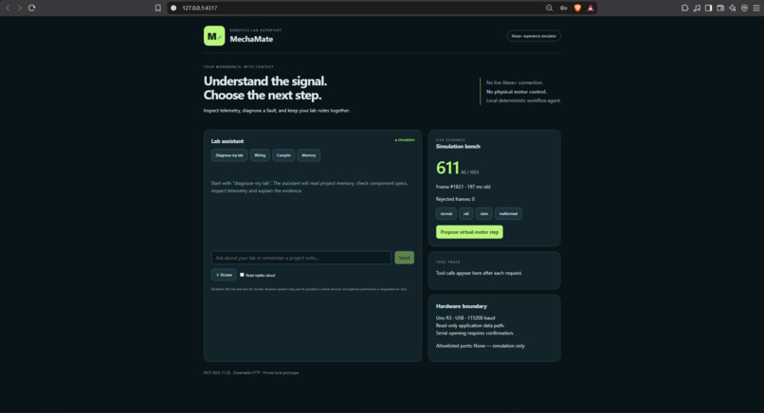Open the Brave Wallet icon
This screenshot has height=413, width=764.
(720, 8)
